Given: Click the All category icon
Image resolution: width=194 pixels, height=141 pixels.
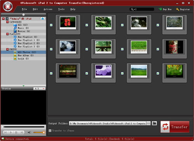Looking at the screenshot, I should (x=15, y=25).
